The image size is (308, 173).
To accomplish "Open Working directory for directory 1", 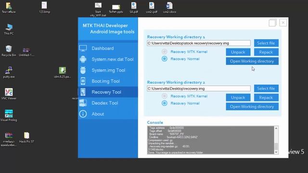I will [x=252, y=61].
